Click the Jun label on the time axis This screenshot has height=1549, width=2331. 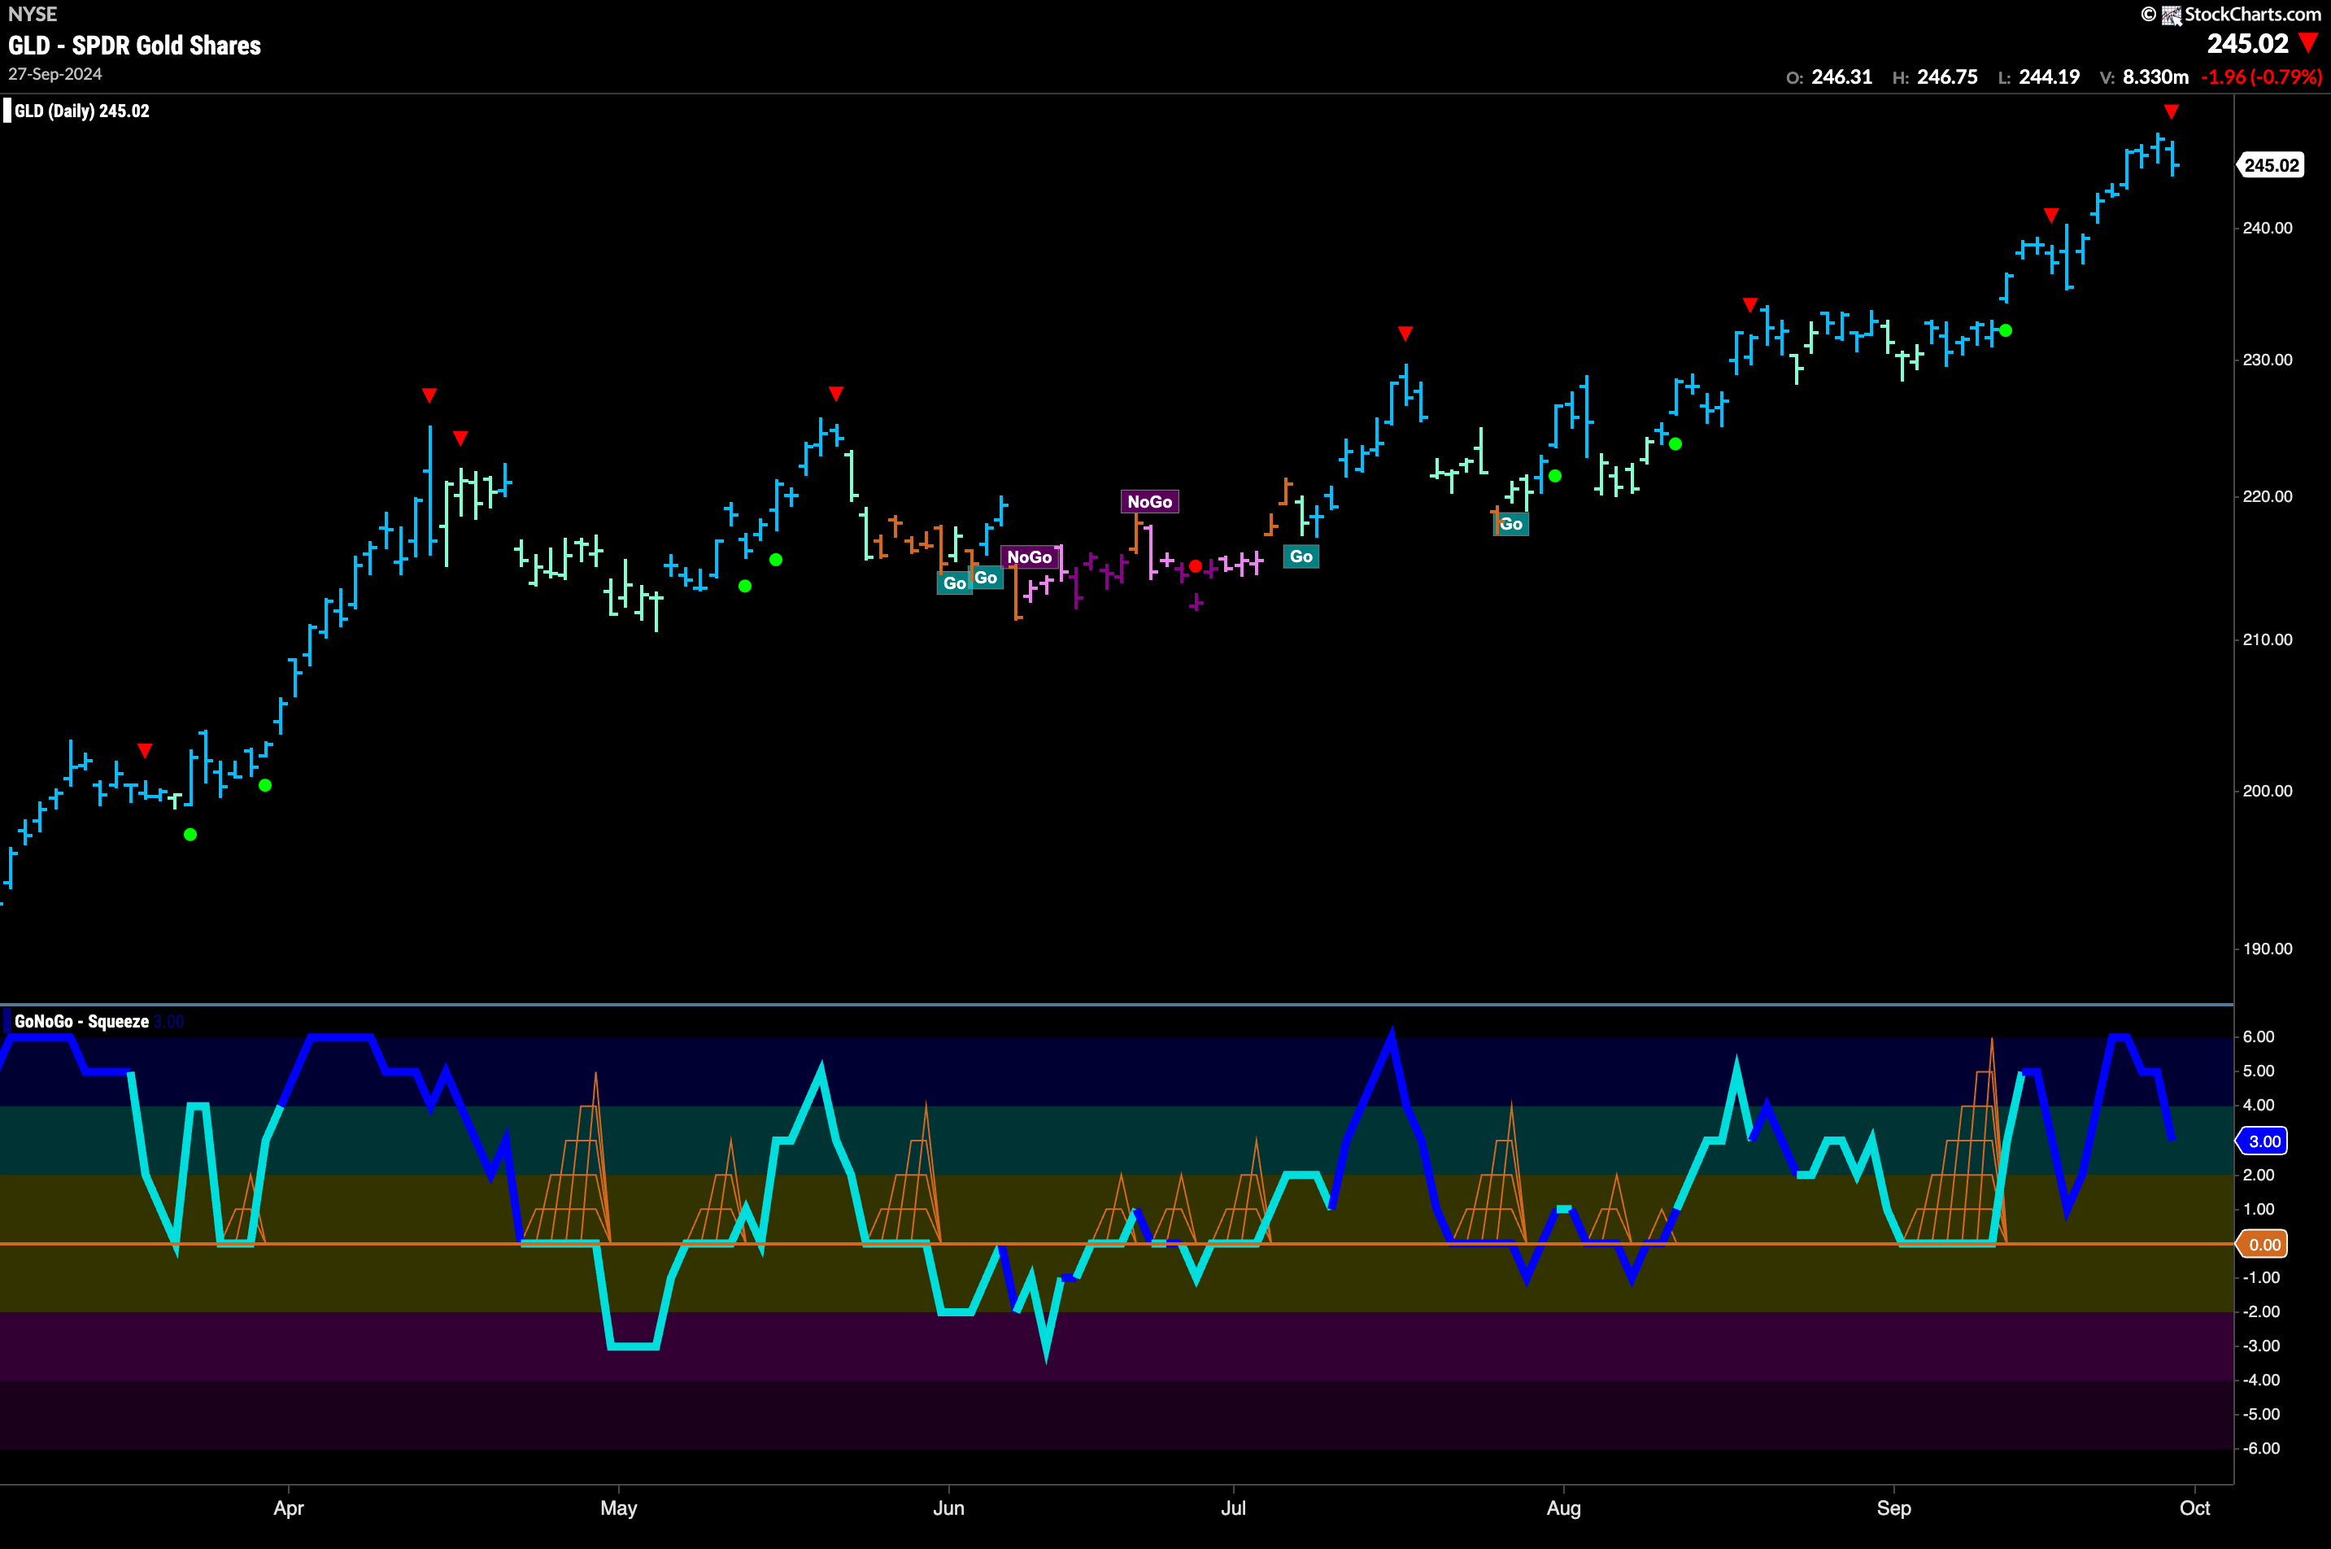pyautogui.click(x=948, y=1508)
